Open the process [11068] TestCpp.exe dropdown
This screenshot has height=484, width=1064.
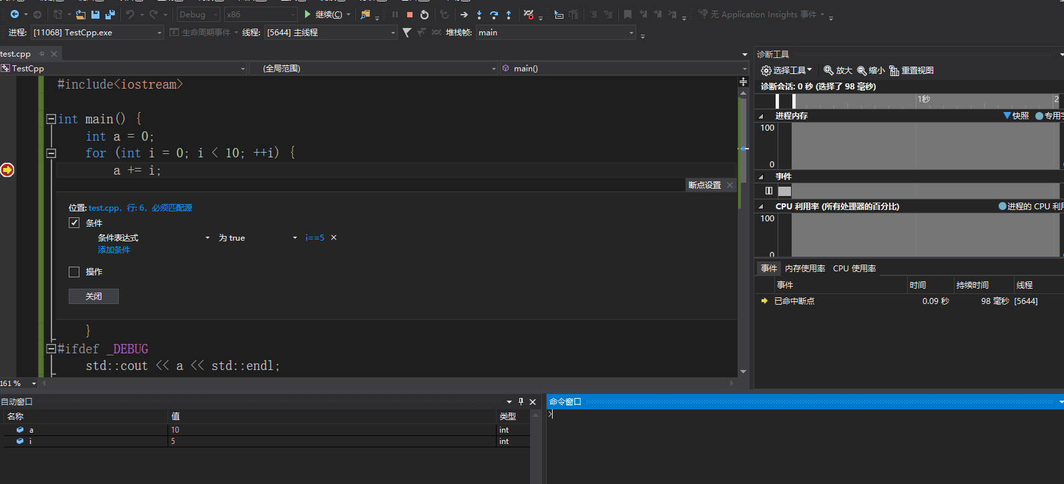click(x=97, y=32)
